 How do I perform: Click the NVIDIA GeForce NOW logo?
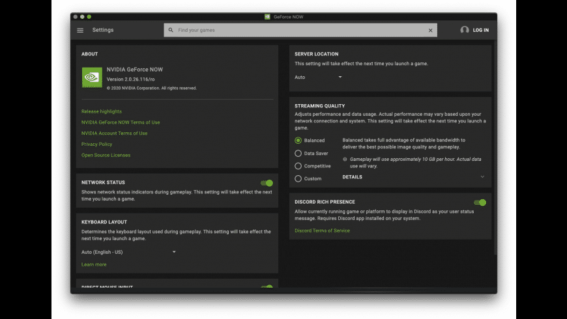92,77
